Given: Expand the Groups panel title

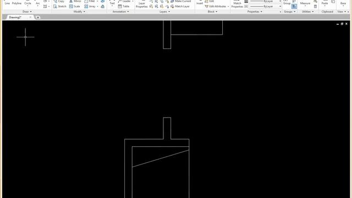Looking at the screenshot, I should click(x=290, y=12).
